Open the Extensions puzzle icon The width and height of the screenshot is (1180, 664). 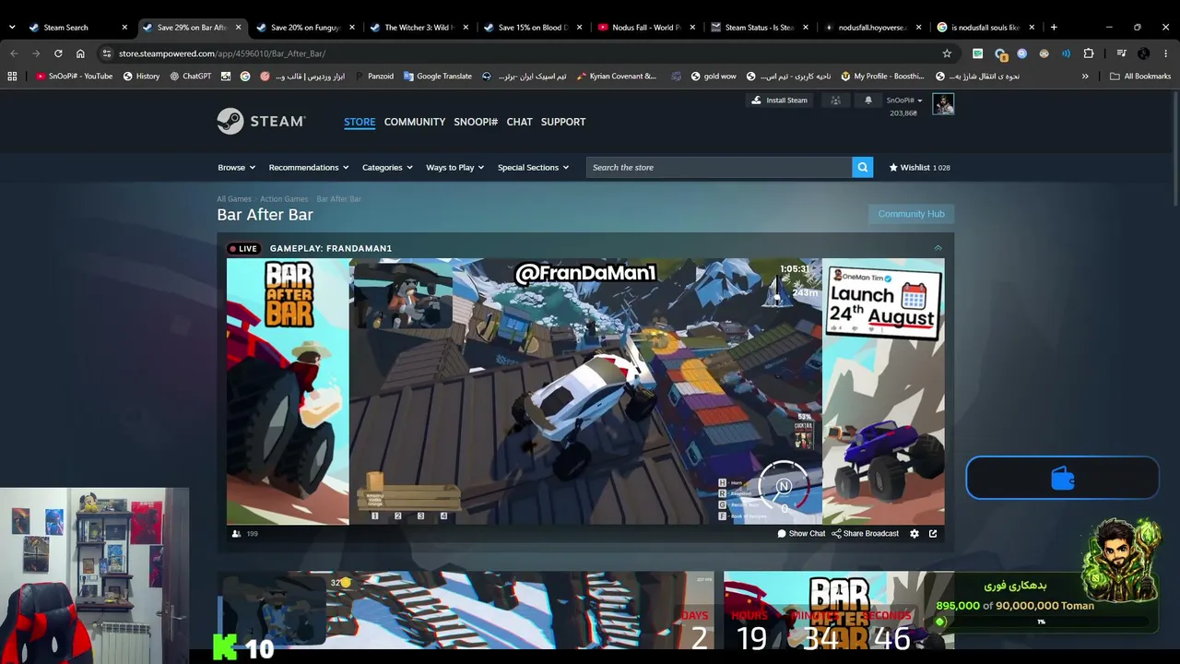(x=1089, y=53)
